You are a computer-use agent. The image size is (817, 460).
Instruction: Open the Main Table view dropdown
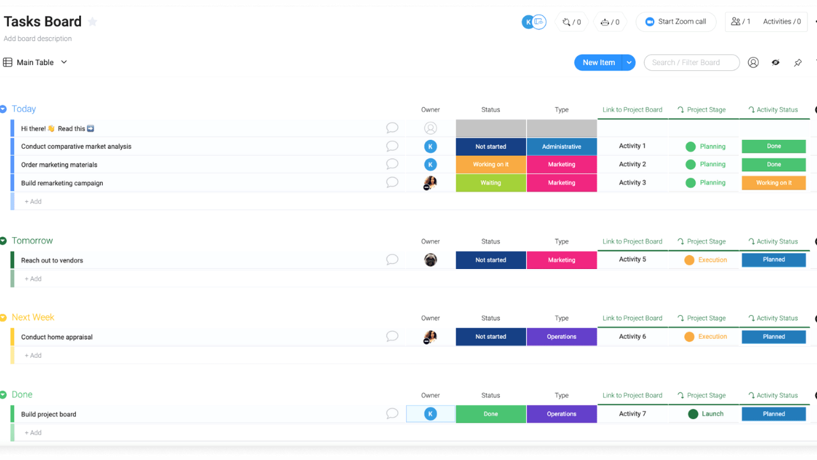click(x=64, y=63)
